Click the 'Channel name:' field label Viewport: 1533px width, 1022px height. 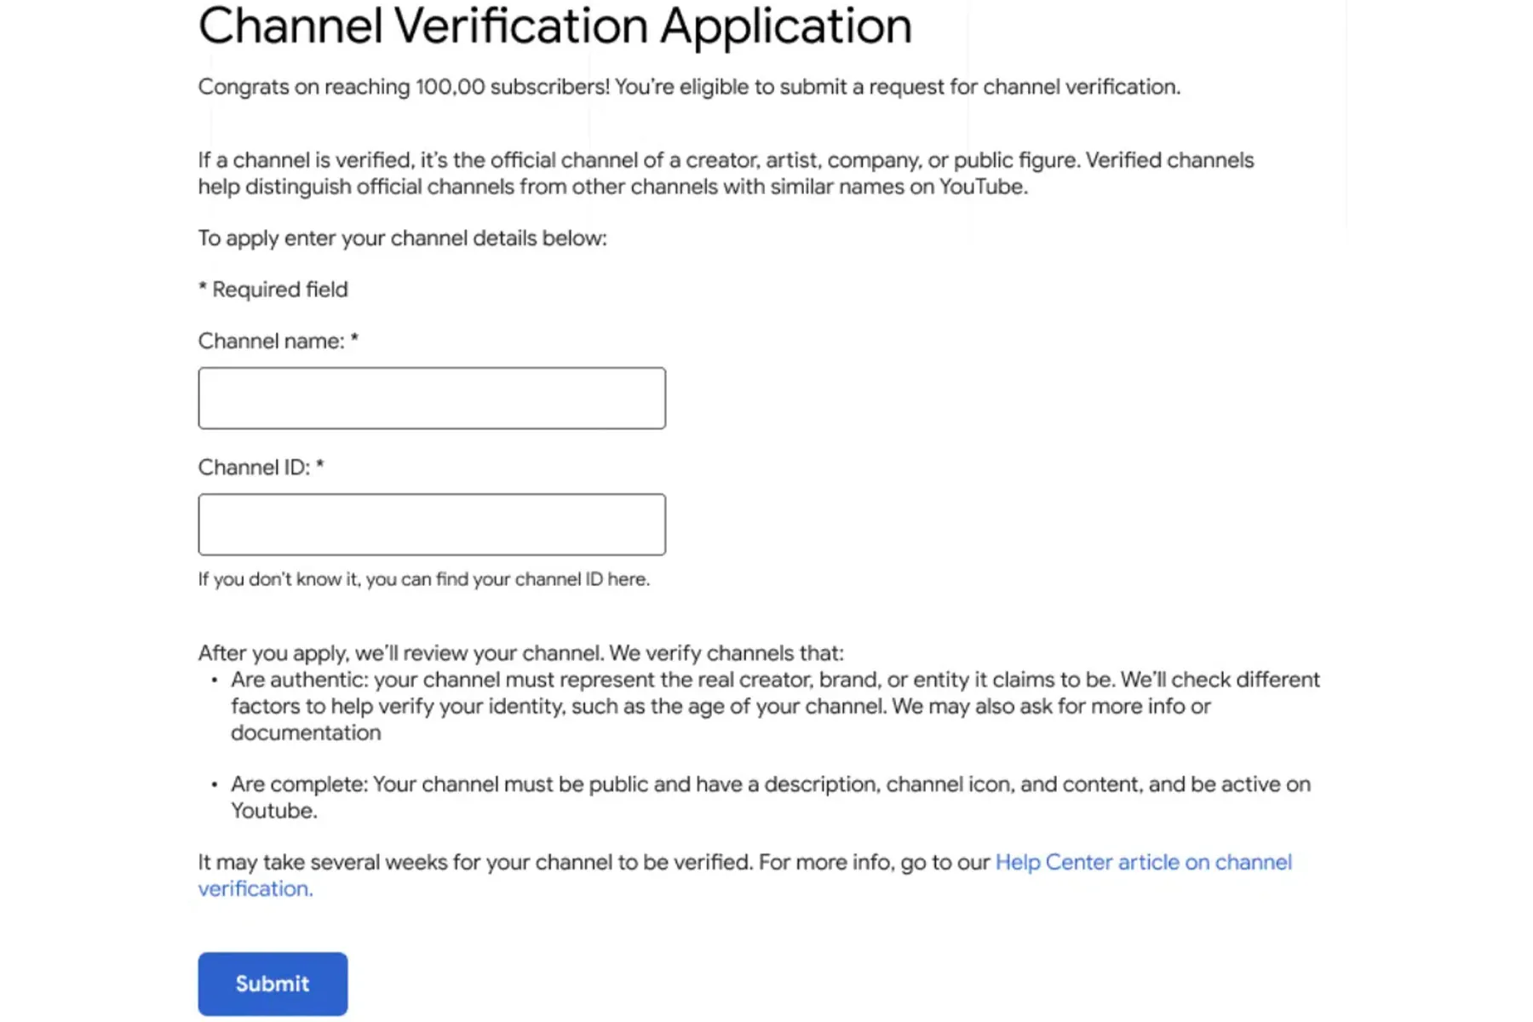click(x=271, y=341)
